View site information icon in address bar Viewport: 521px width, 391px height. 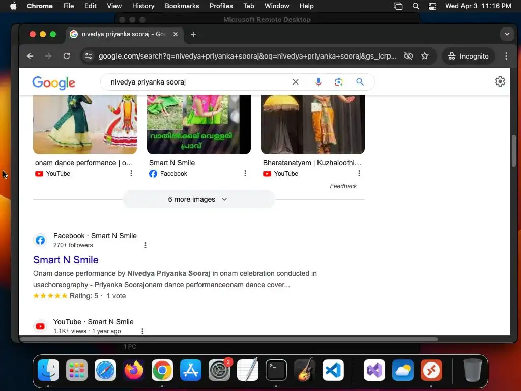point(89,56)
